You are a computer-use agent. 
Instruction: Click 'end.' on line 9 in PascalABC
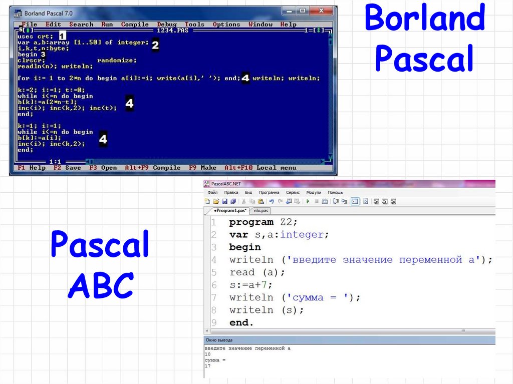[241, 322]
